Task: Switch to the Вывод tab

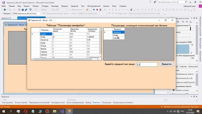Action: point(88,103)
